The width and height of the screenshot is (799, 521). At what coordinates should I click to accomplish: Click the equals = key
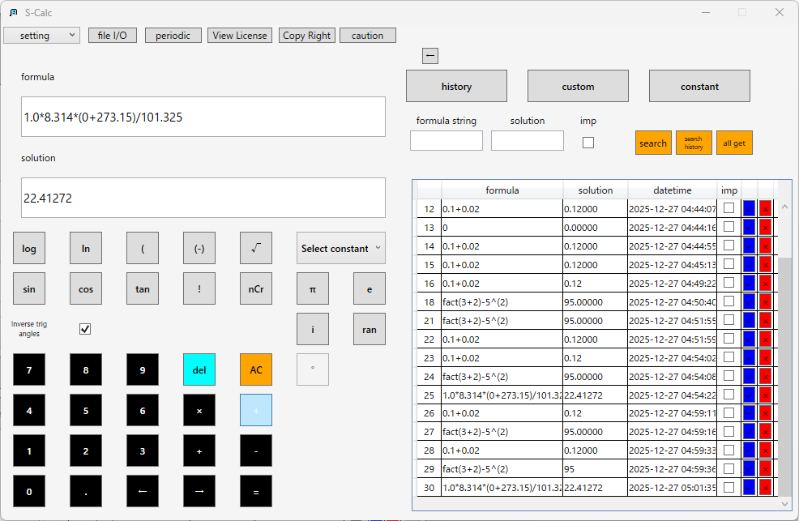(256, 492)
